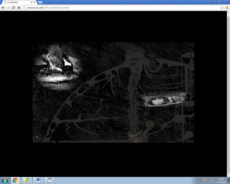230x184 pixels.
Task: Click the Chrome user profile button
Action: pyautogui.click(x=209, y=2)
